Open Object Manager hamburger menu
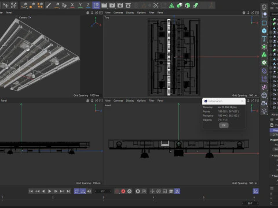Image resolution: width=278 pixels, height=208 pixels. [x=272, y=8]
